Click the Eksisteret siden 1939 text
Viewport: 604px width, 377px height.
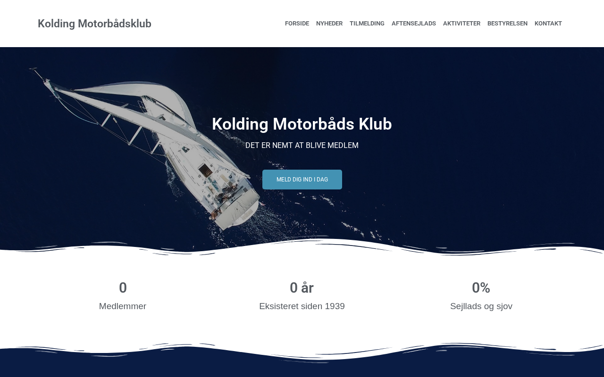click(x=302, y=306)
